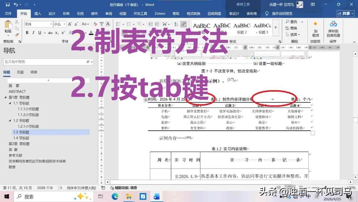Open the font size box showing 小五
This screenshot has width=358, height=202.
pos(60,24)
